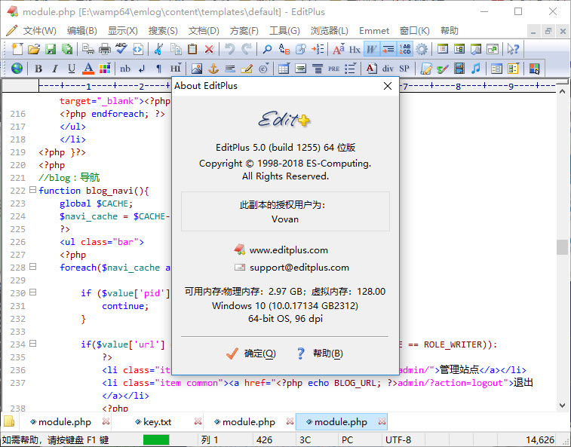This screenshot has width=571, height=447.
Task: Click the PC line-ending status field
Action: click(359, 439)
